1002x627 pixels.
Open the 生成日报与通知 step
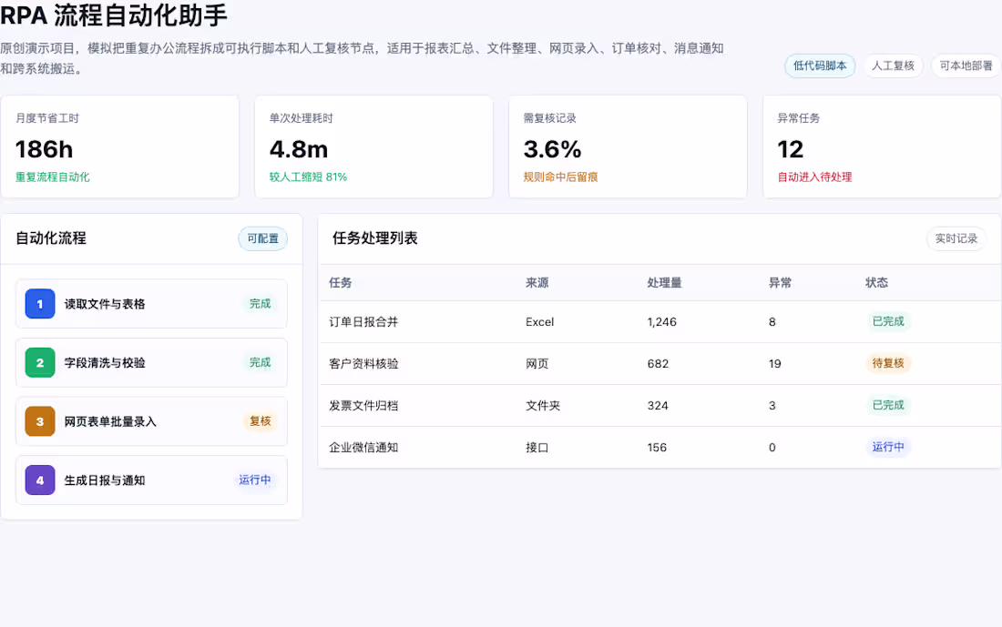point(151,480)
